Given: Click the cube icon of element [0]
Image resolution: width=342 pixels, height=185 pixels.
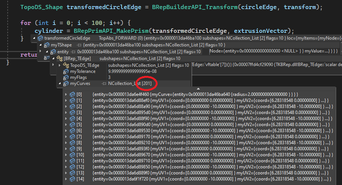Looking at the screenshot, I should [73, 94].
